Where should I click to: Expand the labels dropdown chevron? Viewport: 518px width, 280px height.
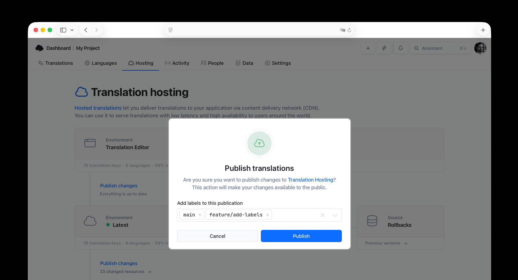pyautogui.click(x=335, y=215)
